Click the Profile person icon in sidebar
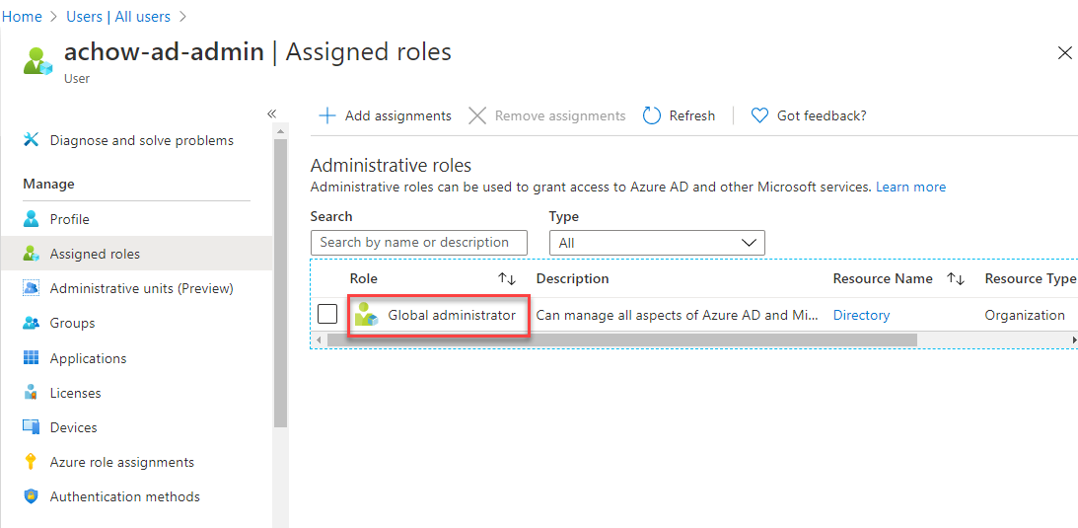 coord(32,219)
